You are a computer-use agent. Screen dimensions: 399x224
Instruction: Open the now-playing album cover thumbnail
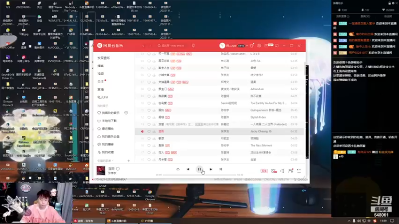tap(101, 170)
